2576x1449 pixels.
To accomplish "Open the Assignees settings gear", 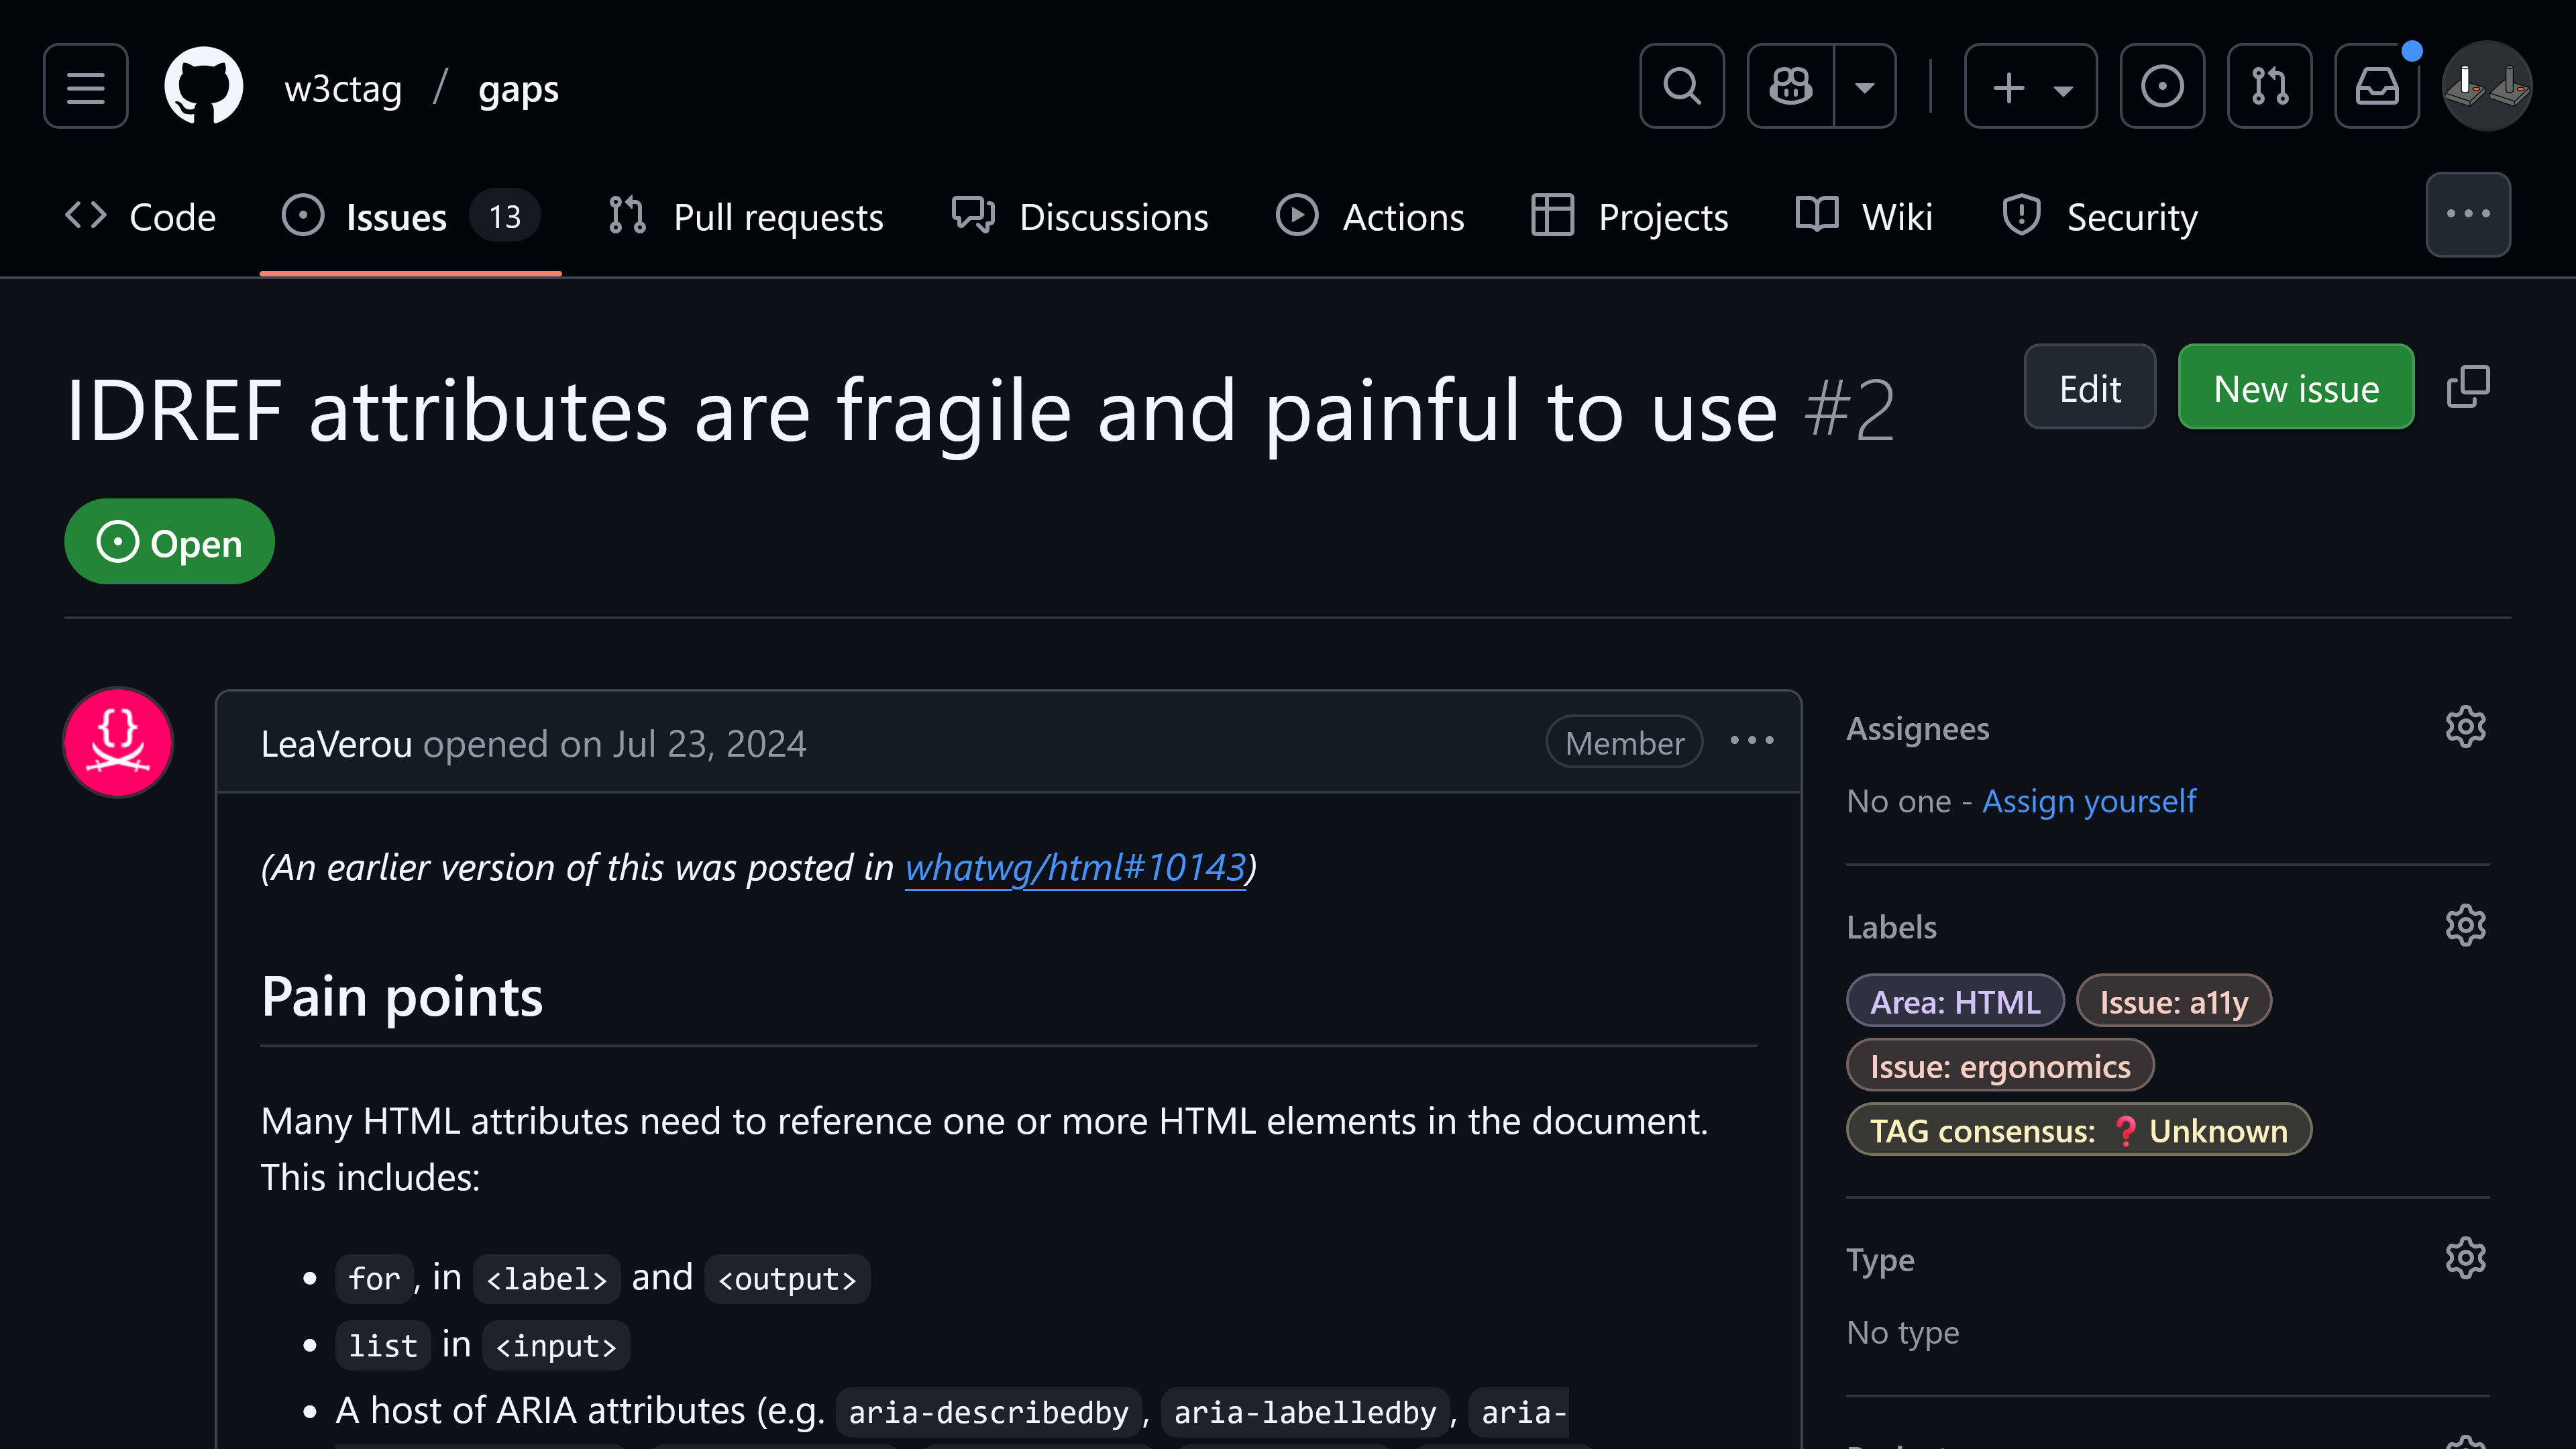I will [x=2465, y=727].
